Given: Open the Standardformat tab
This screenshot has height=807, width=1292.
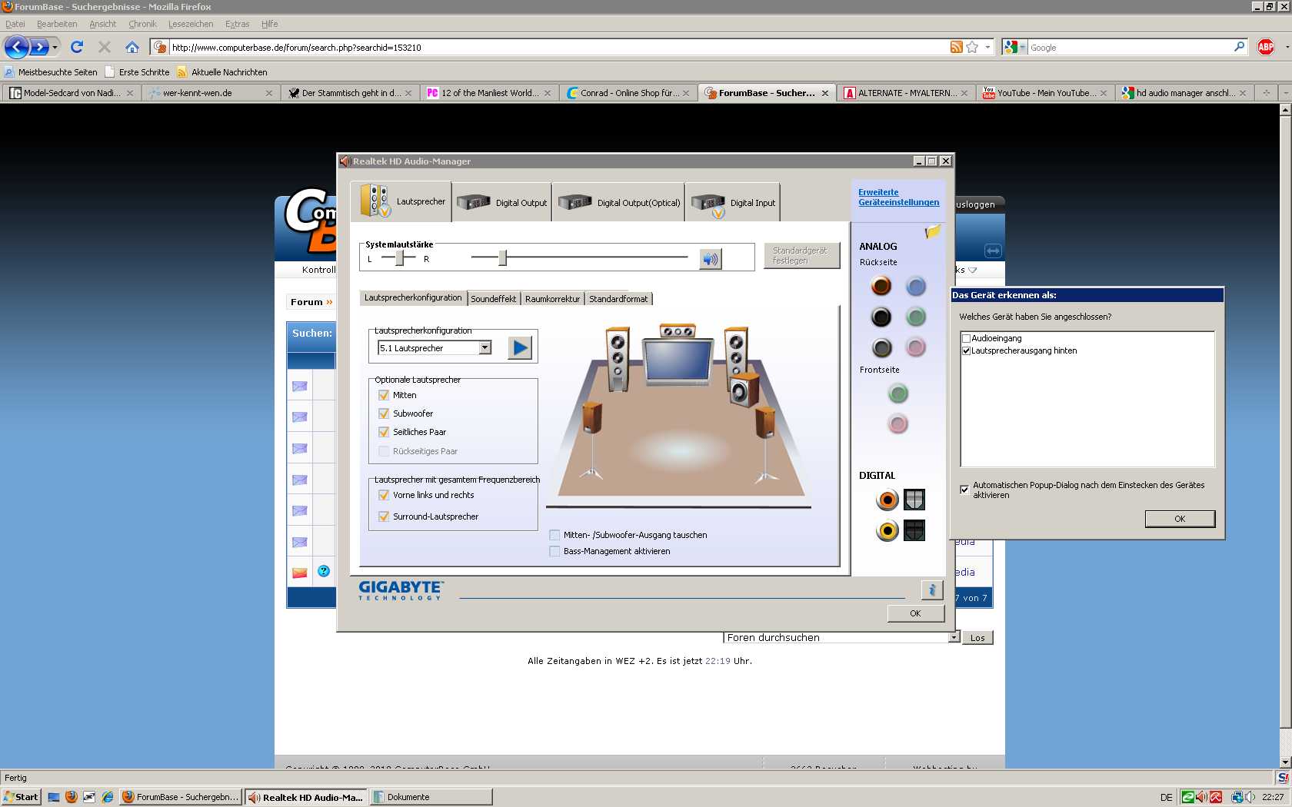Looking at the screenshot, I should (618, 299).
